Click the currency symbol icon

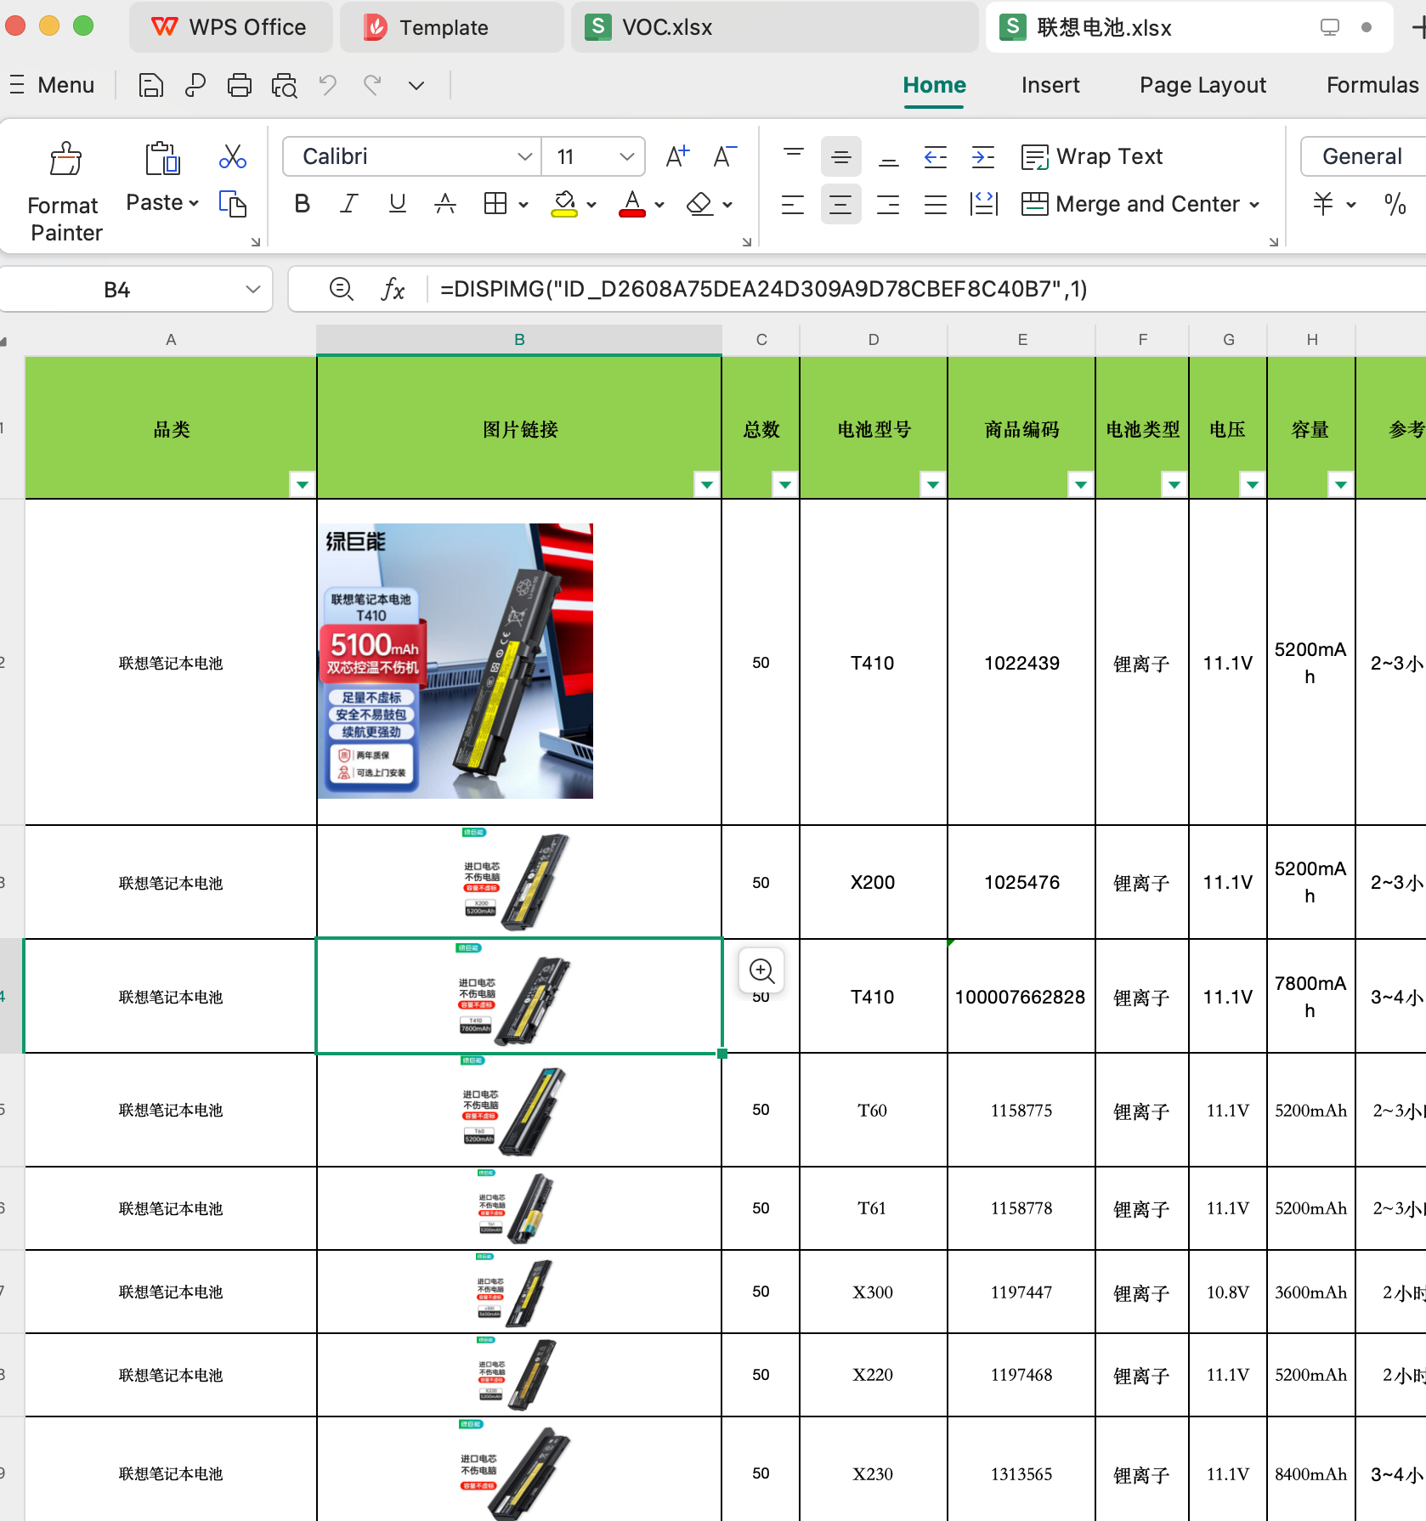tap(1323, 204)
